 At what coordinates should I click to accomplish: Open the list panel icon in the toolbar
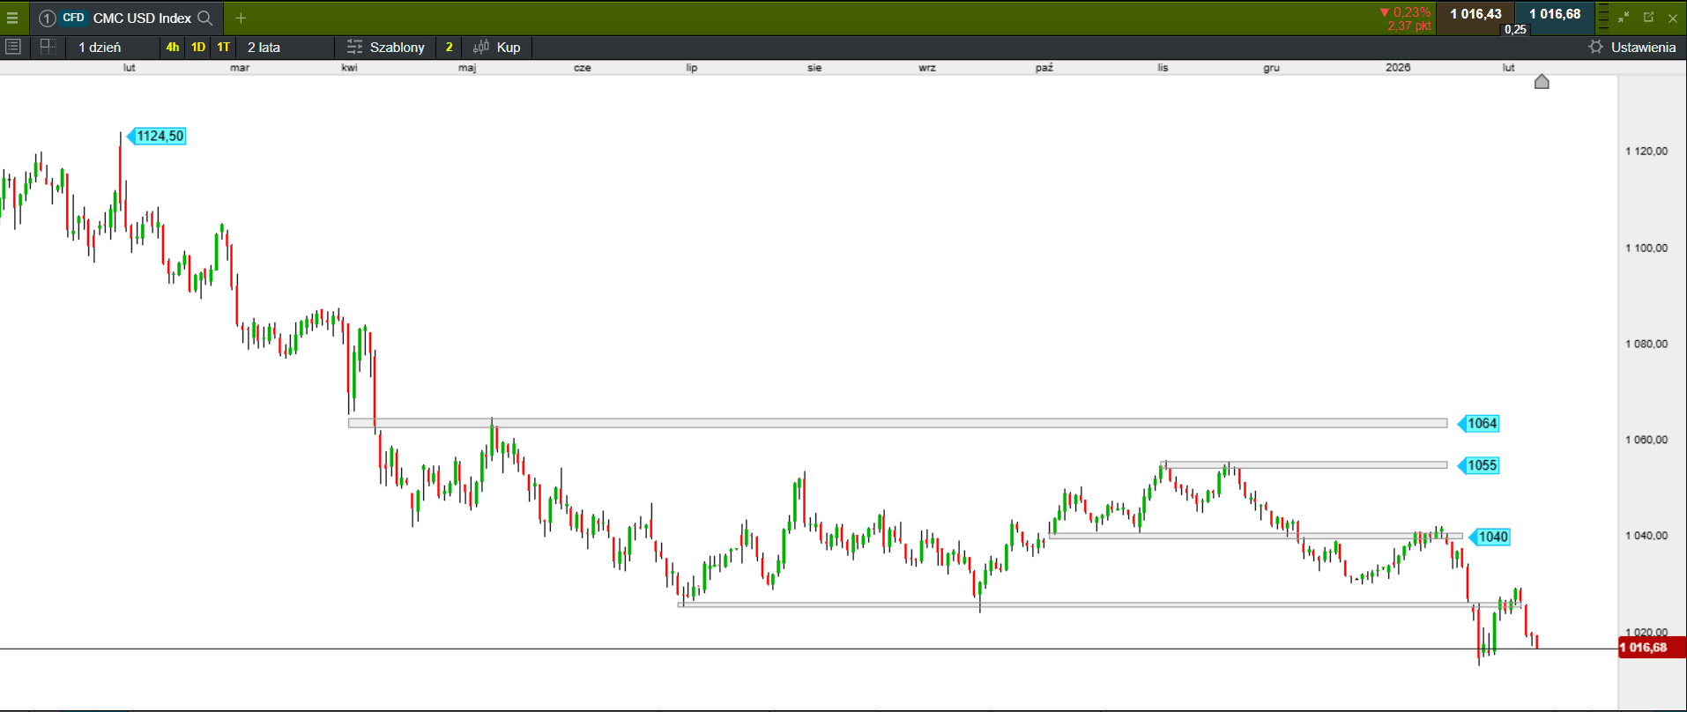pos(13,47)
